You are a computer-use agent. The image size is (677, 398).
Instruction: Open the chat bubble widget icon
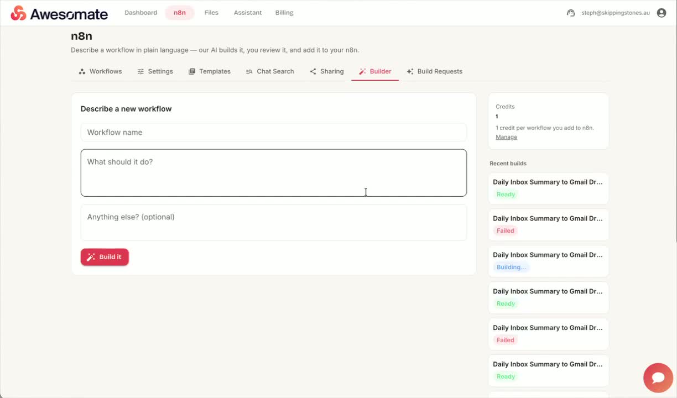coord(658,378)
